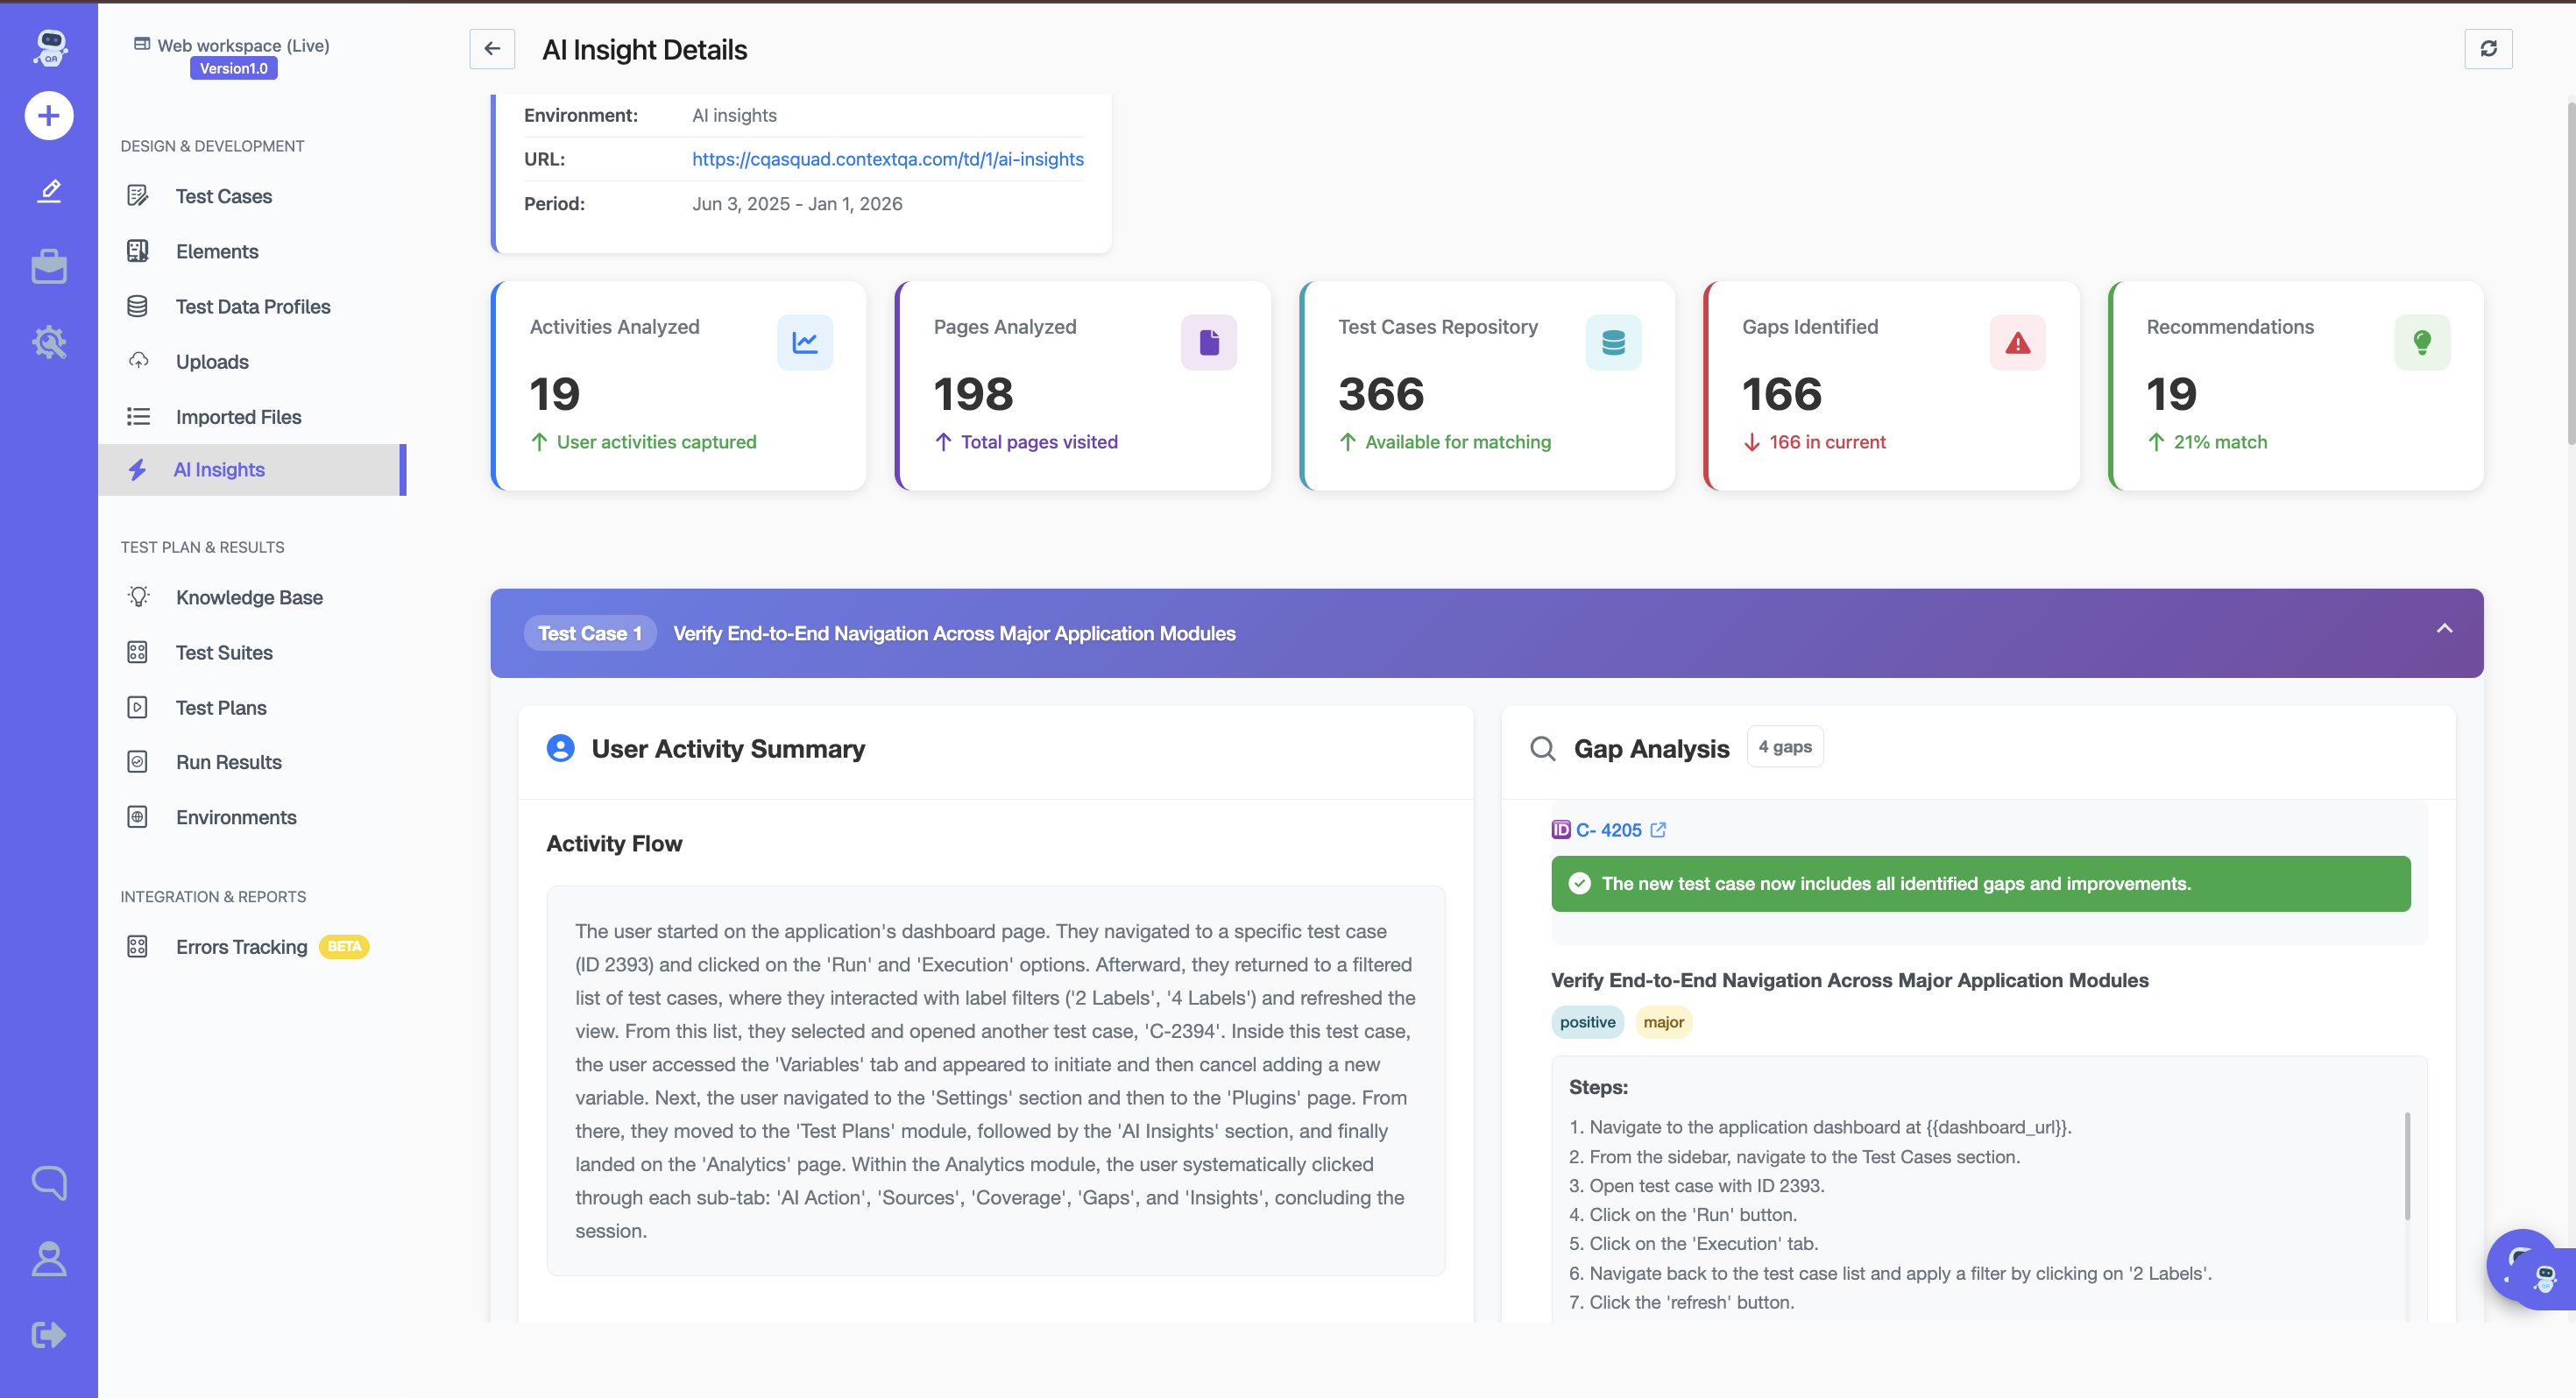Collapse the Test Case 1 section
2576x1398 pixels.
(x=2444, y=629)
